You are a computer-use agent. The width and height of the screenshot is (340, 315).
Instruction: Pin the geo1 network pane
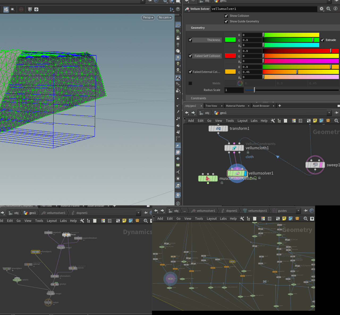[x=336, y=113]
